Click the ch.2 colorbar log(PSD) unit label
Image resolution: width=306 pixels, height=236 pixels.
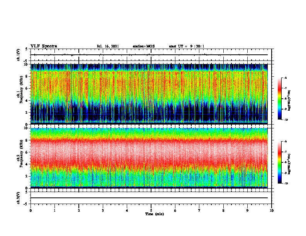pos(289,164)
